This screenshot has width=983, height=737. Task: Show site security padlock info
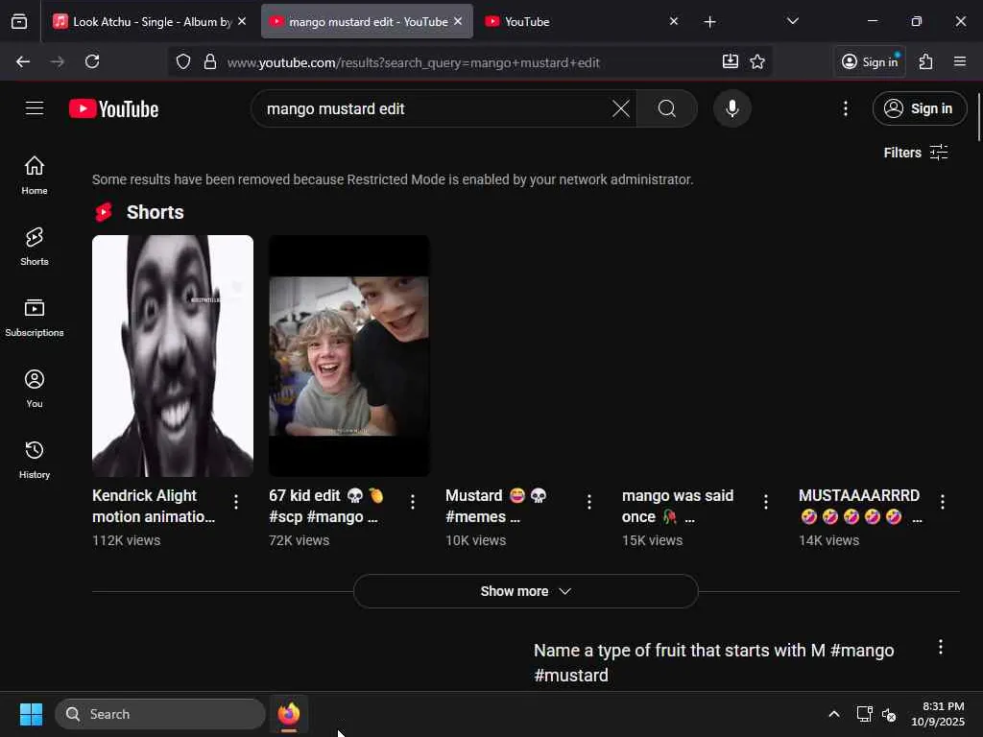tap(210, 61)
